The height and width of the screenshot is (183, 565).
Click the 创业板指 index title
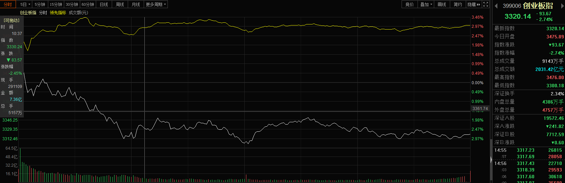pos(538,6)
